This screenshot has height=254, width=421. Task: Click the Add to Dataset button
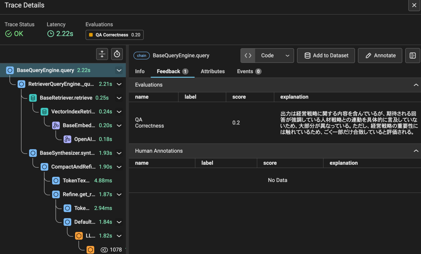(x=326, y=55)
